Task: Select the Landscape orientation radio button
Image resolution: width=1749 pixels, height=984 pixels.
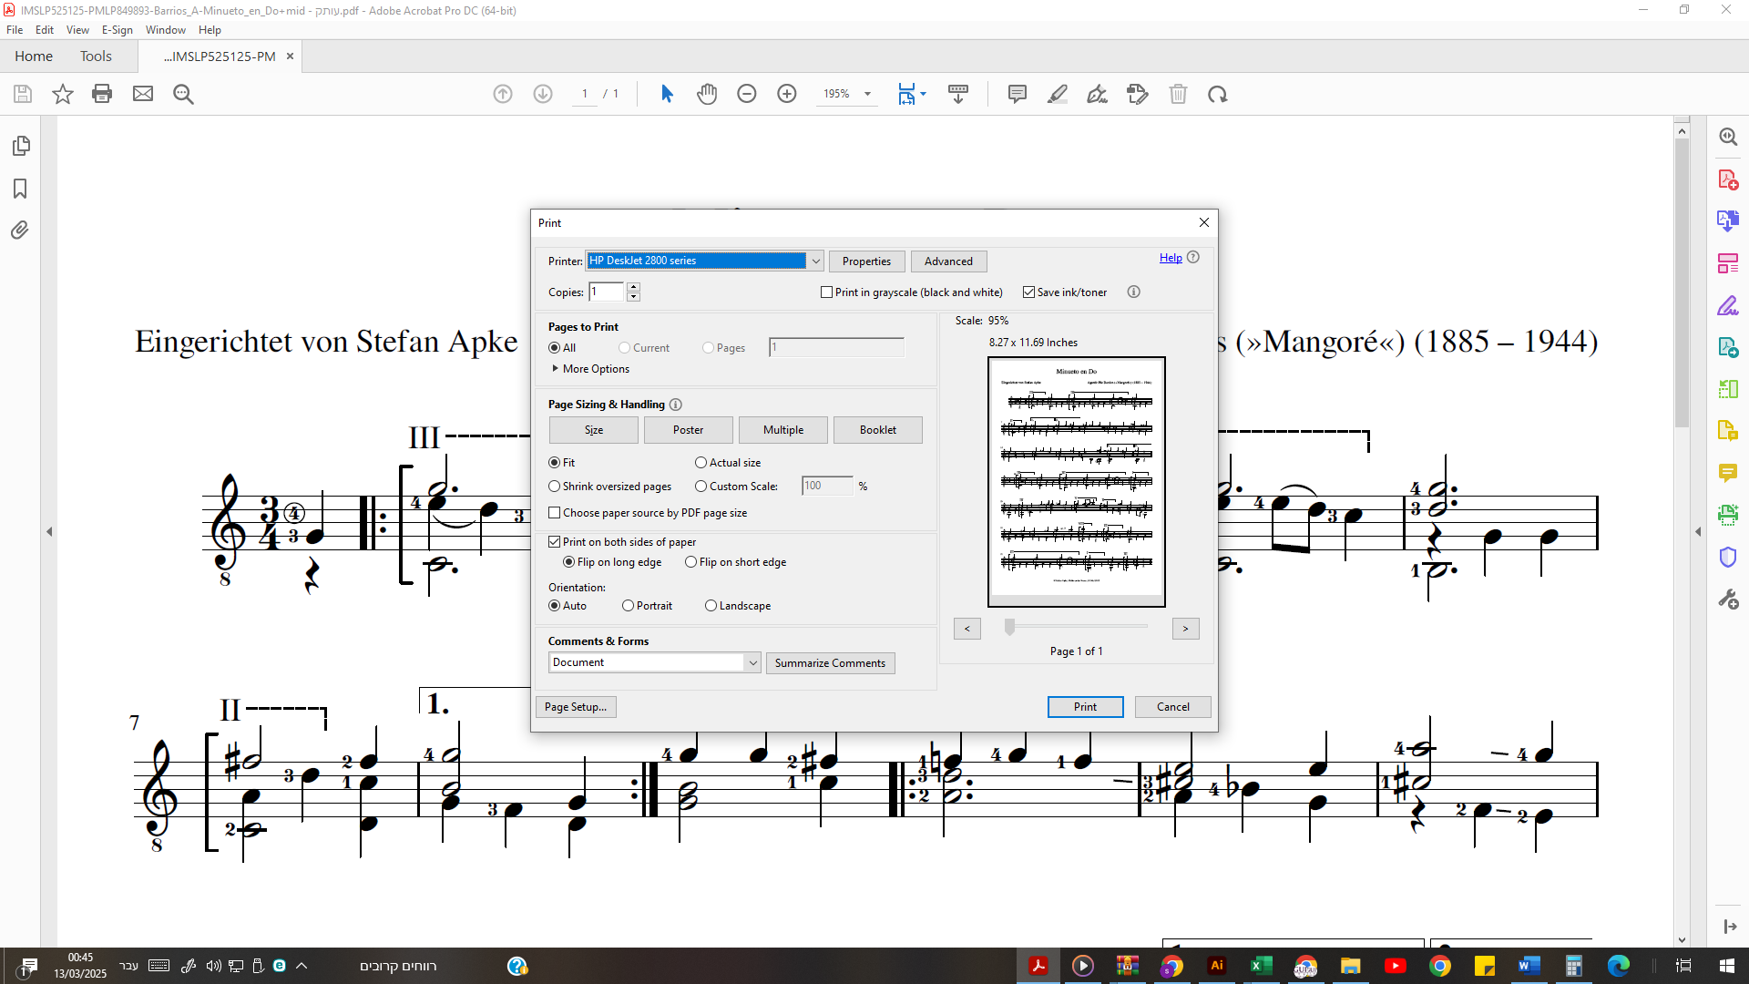Action: click(x=711, y=606)
